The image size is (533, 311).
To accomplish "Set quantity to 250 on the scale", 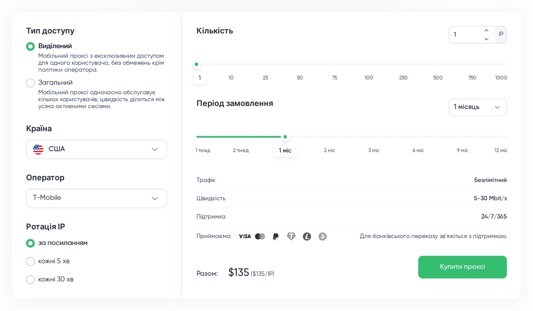I will pos(403,78).
